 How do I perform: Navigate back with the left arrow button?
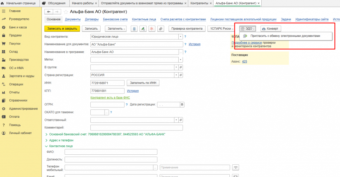click(x=48, y=12)
